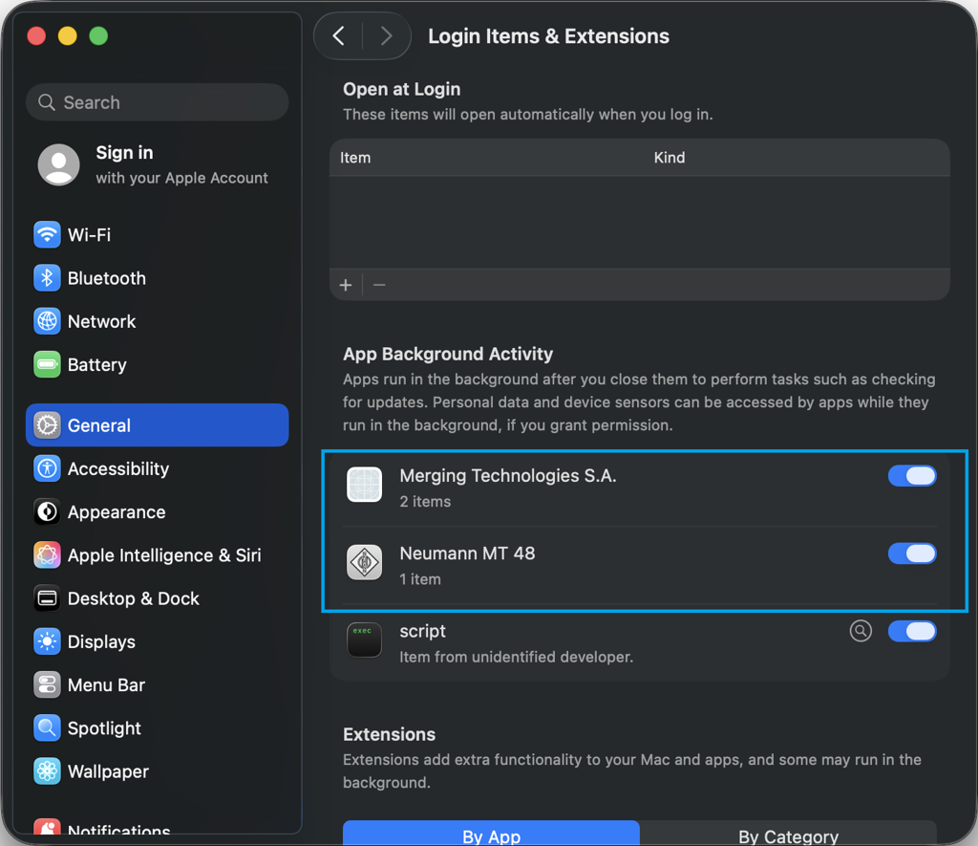Image resolution: width=978 pixels, height=846 pixels.
Task: Minimize window with yellow button
Action: [68, 36]
